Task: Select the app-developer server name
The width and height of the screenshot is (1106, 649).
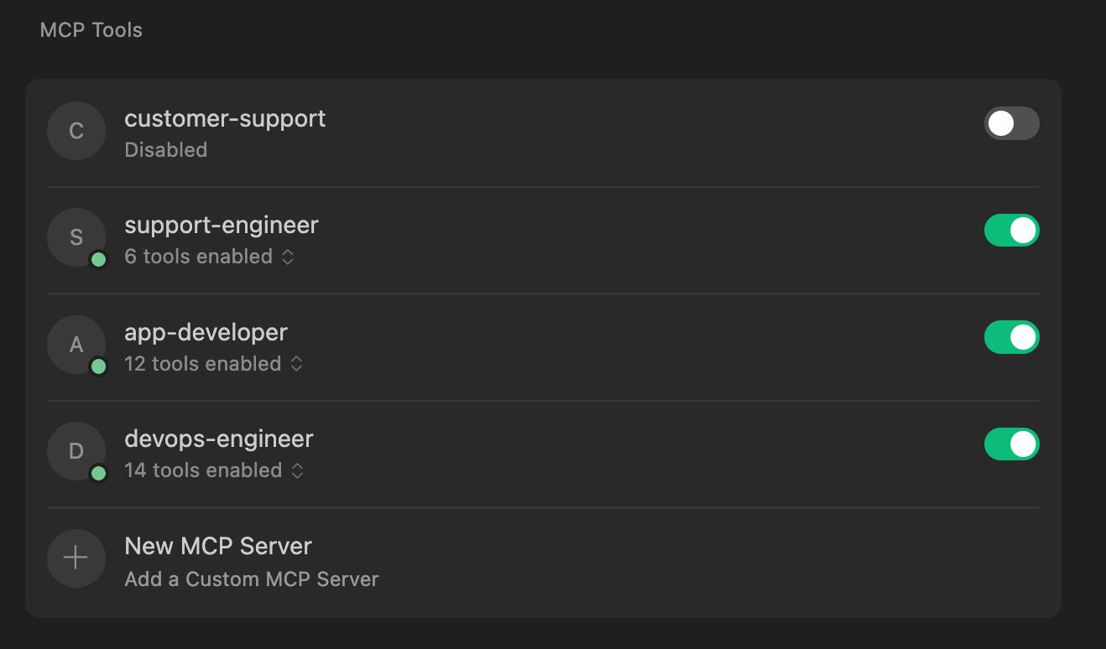Action: pyautogui.click(x=206, y=332)
